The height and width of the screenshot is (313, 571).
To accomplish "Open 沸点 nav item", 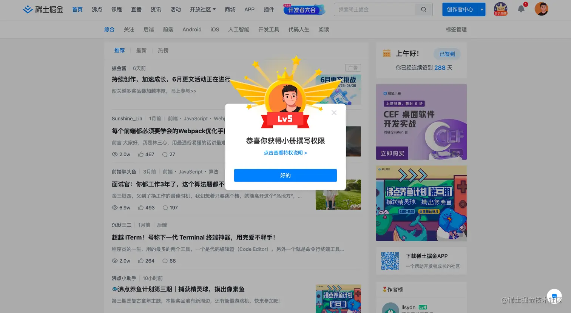I will click(97, 9).
